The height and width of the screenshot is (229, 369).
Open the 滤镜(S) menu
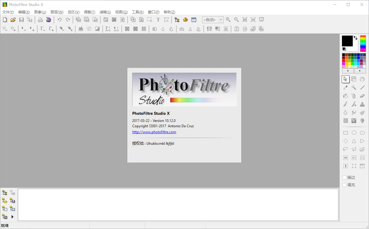pyautogui.click(x=105, y=12)
